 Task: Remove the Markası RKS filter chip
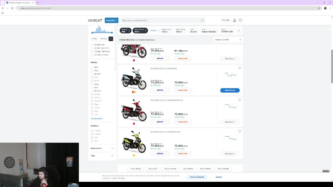tap(129, 31)
